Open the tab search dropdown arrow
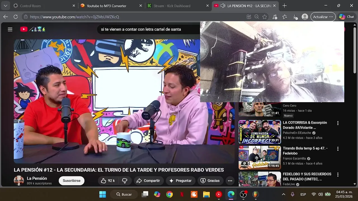358x201 pixels. point(6,6)
